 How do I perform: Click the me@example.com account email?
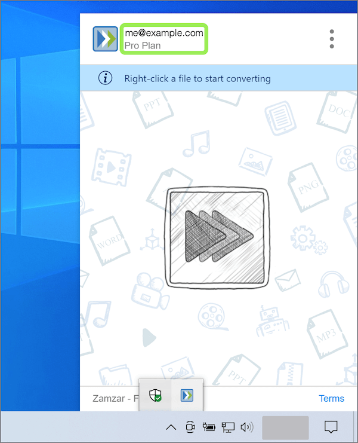pos(164,33)
